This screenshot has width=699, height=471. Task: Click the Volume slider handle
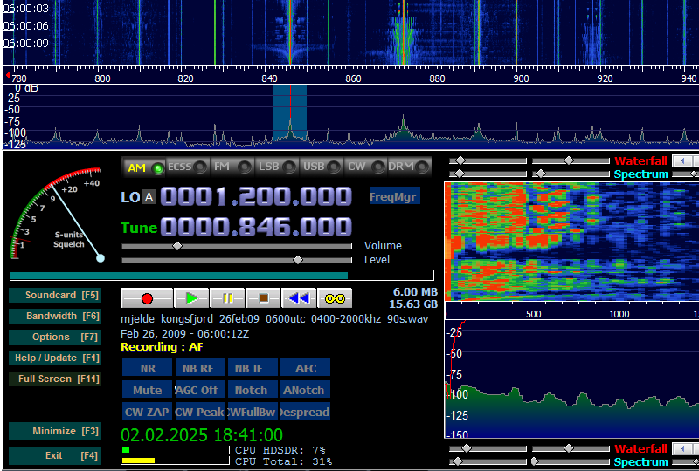(177, 246)
